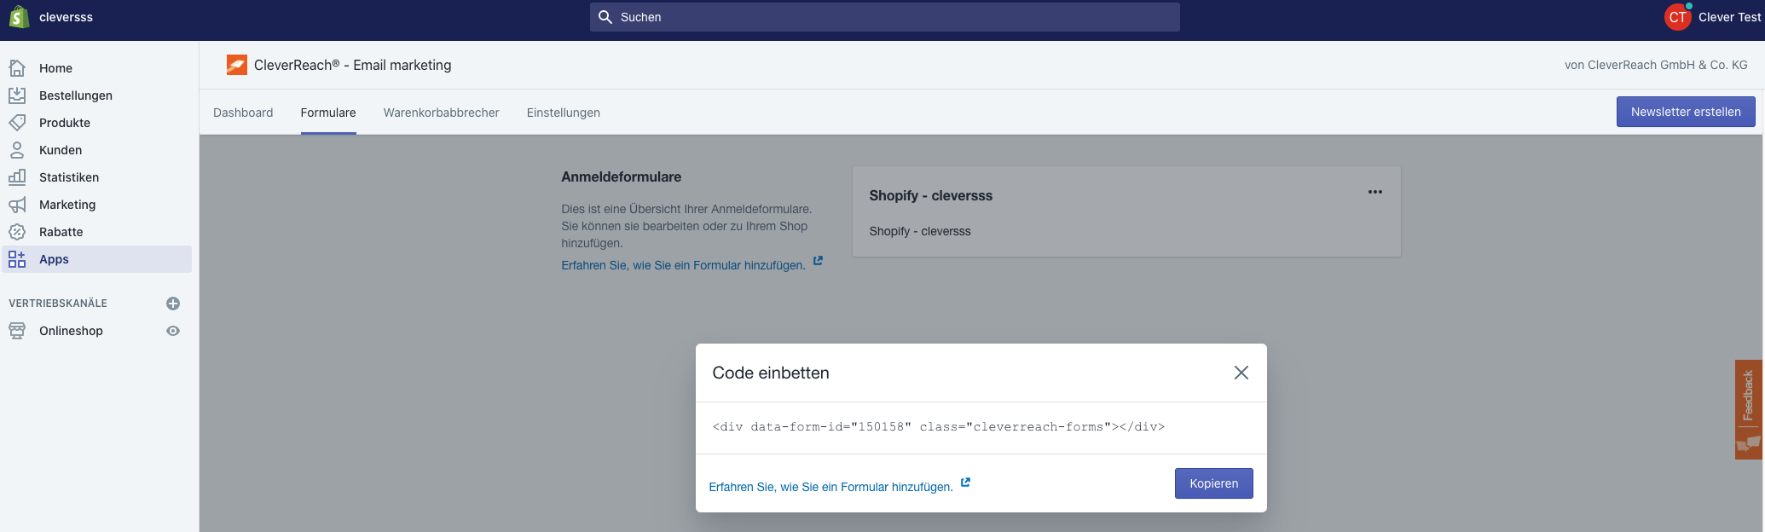
Task: Open the three-dots menu on Shopify form card
Action: pos(1375,192)
